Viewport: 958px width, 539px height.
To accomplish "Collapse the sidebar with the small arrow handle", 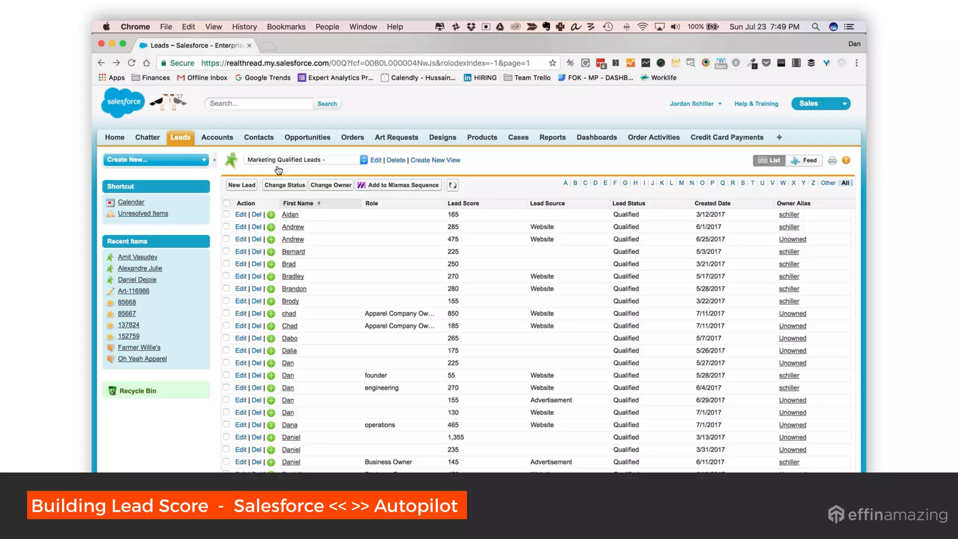I will pyautogui.click(x=214, y=160).
